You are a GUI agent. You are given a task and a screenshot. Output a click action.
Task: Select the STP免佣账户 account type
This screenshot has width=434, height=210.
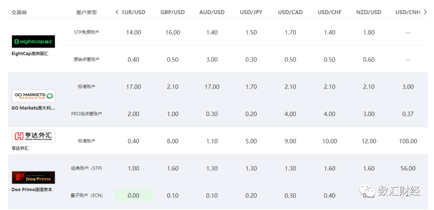click(x=86, y=32)
